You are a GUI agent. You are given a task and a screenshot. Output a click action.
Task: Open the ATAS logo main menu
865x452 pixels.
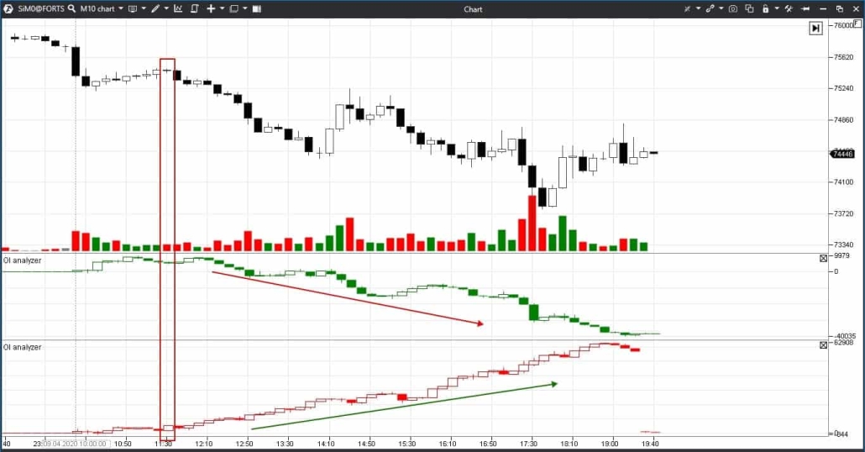pos(8,8)
